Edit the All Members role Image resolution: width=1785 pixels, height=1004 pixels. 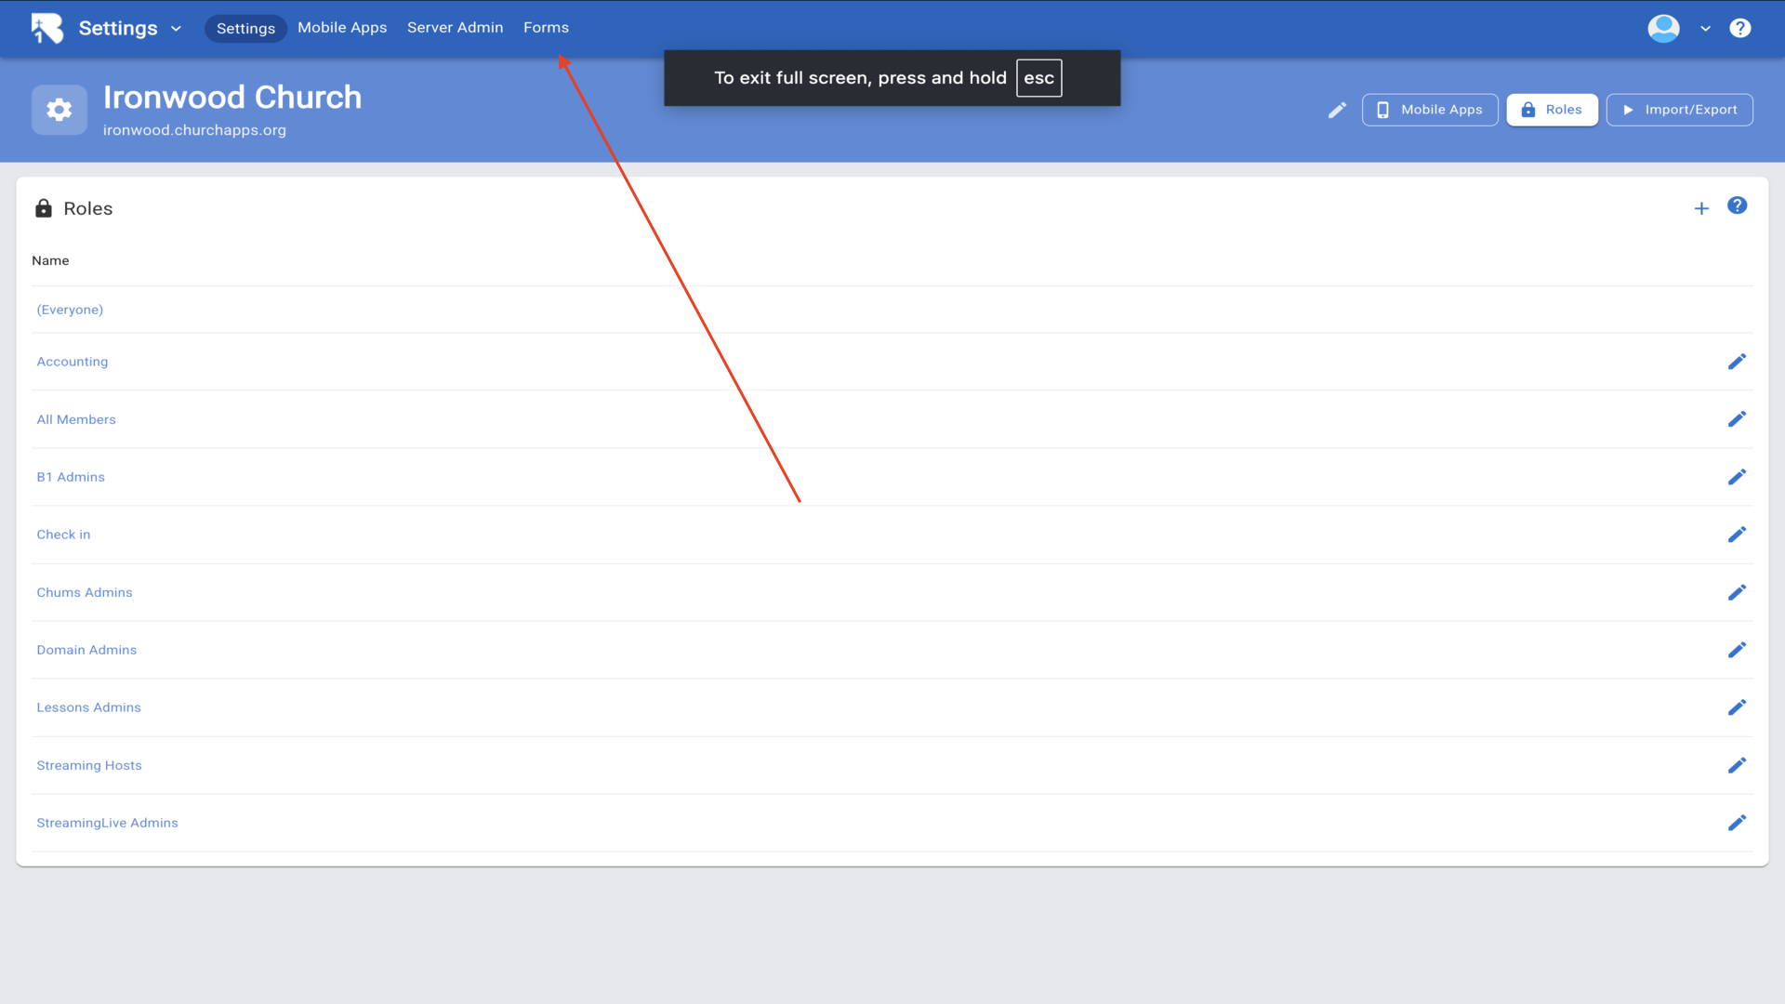click(1737, 419)
